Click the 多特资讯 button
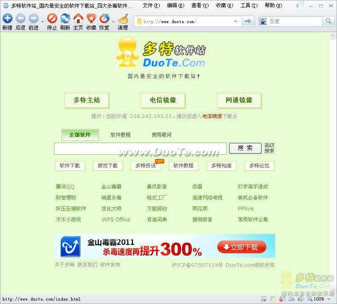The image size is (337, 304). click(x=146, y=166)
